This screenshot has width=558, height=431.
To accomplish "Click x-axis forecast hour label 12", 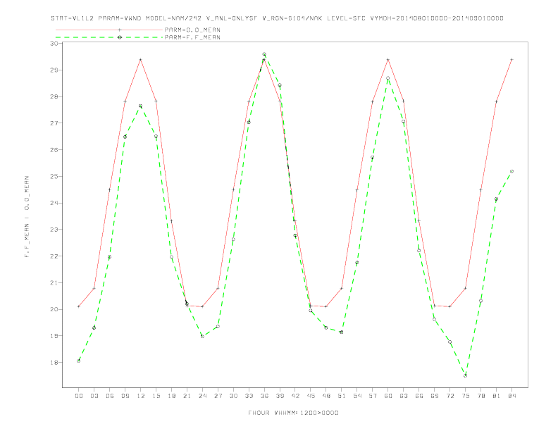I will pyautogui.click(x=141, y=396).
